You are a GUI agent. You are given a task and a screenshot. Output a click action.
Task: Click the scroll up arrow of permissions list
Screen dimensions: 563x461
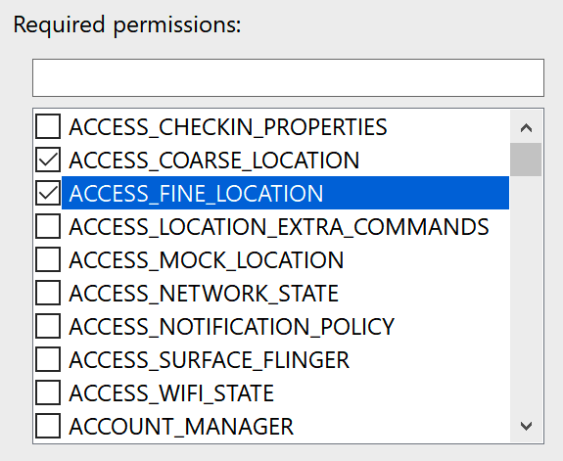(x=526, y=127)
